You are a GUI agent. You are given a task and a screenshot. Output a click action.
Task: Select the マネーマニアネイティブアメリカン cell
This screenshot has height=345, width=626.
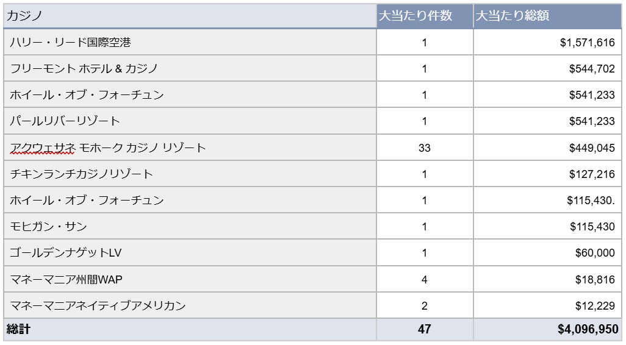coord(98,306)
